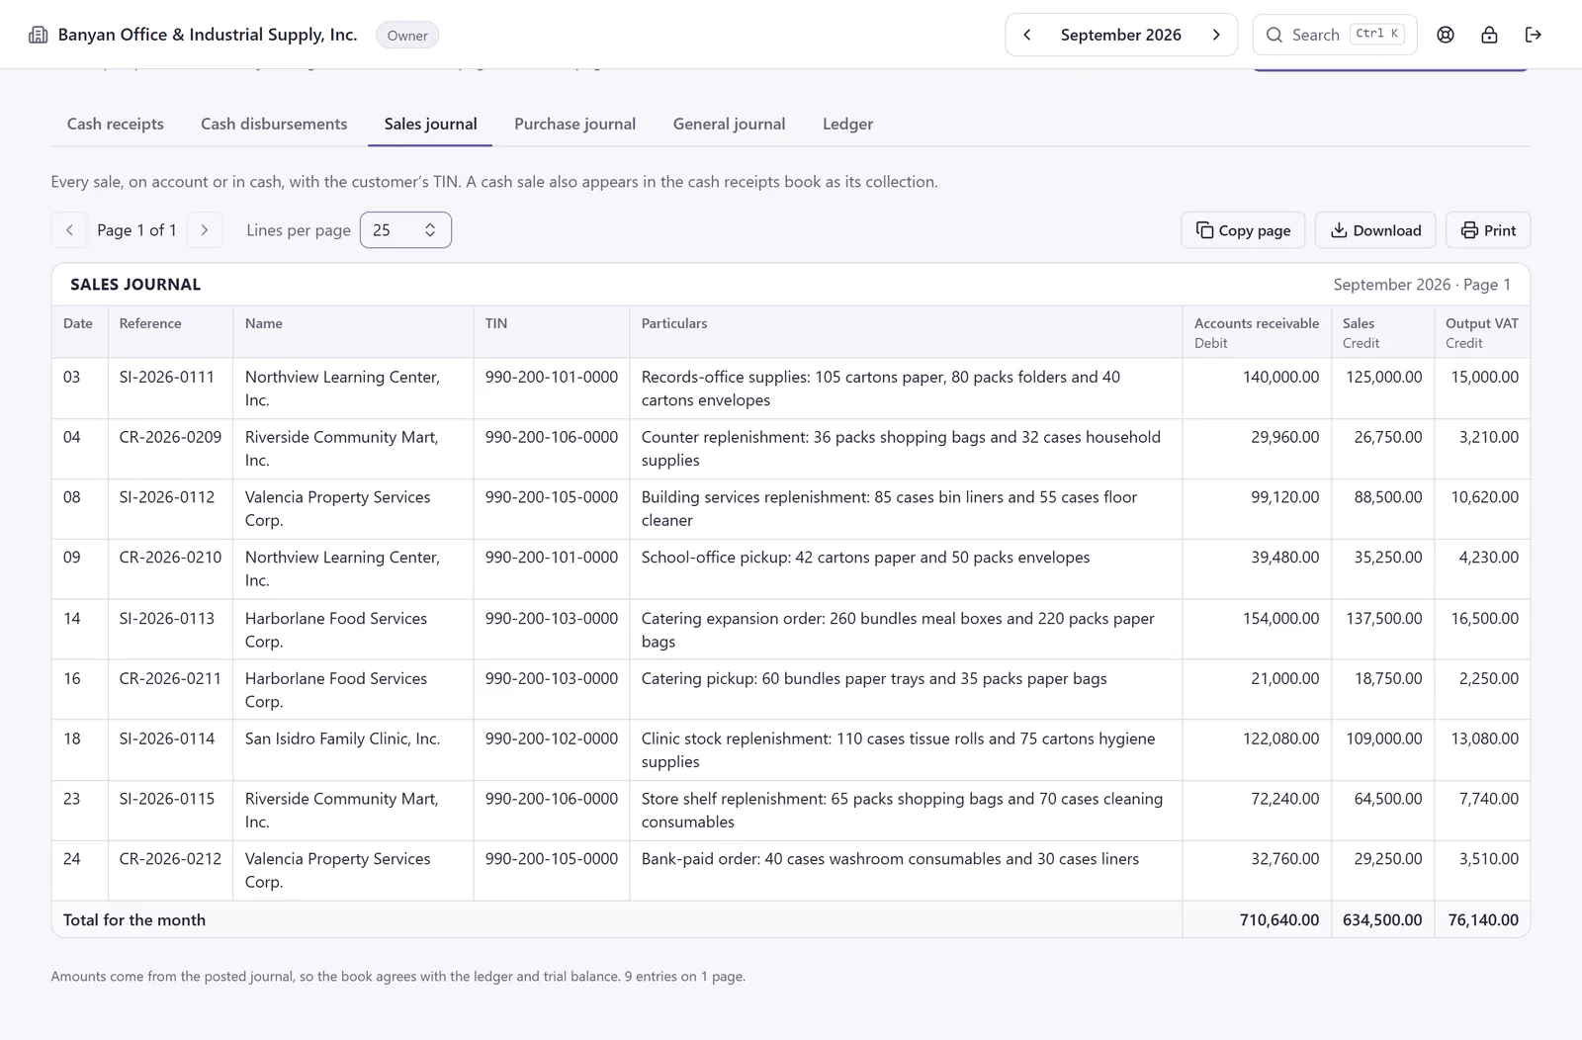
Task: Go to previous journal page chevron
Action: 69,230
